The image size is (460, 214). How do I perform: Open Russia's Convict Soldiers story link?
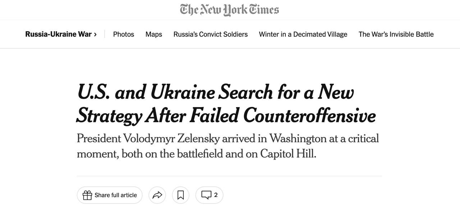coord(211,34)
